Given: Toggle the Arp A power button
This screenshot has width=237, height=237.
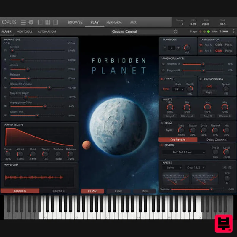Looking at the screenshot, I should (x=201, y=45).
